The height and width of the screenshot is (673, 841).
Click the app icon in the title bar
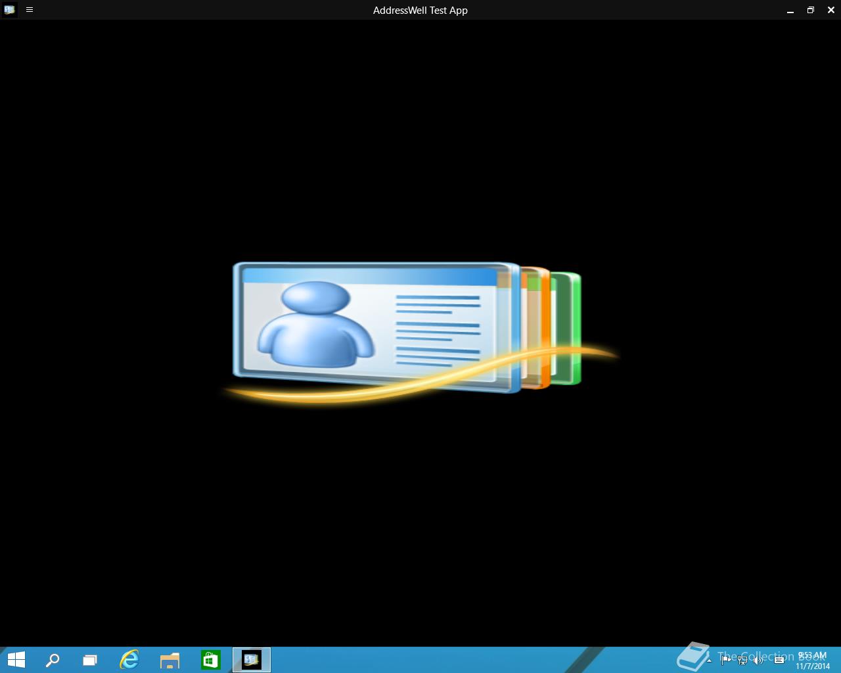click(9, 10)
